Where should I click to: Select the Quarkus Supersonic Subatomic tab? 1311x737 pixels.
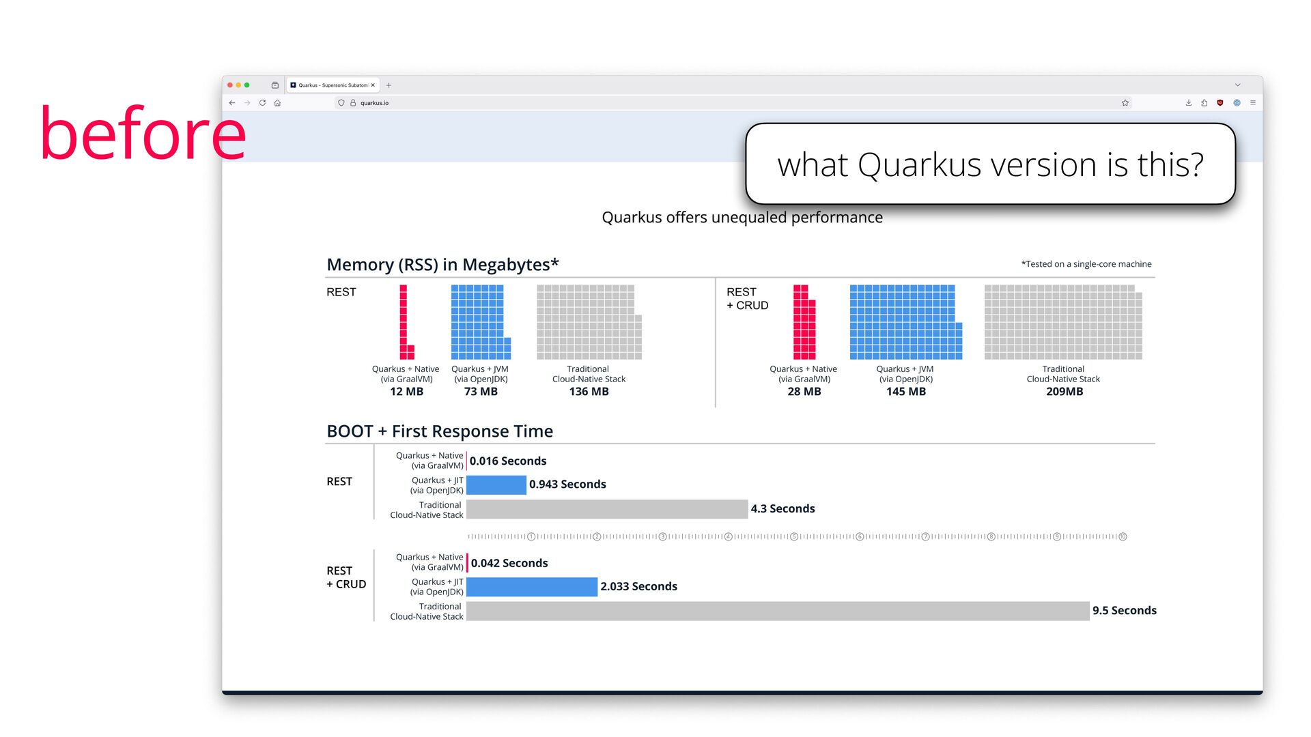tap(332, 85)
